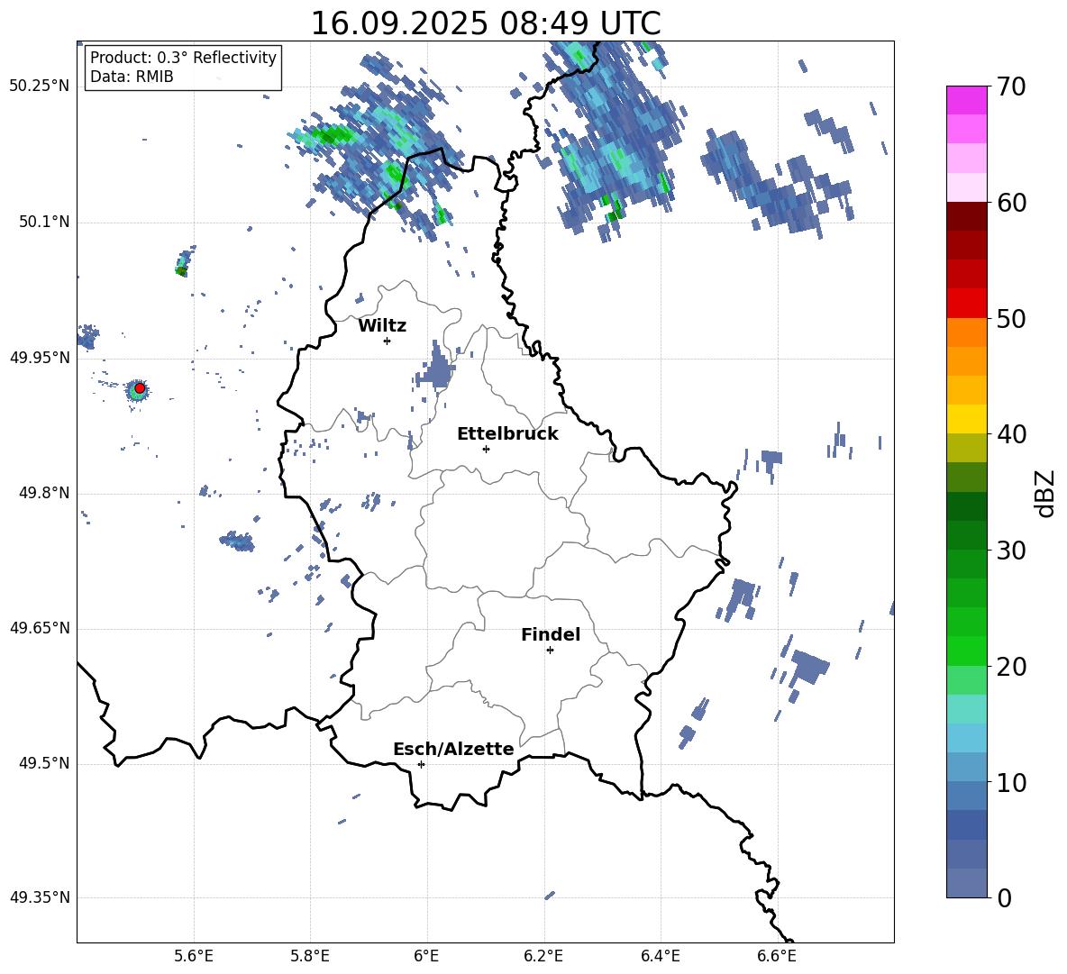Click the 40 colorbar tick label

[x=1011, y=434]
